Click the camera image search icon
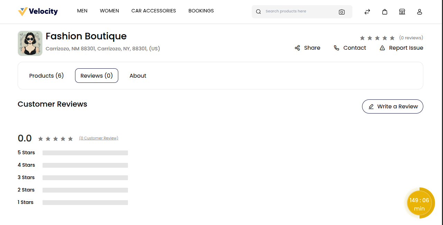443x225 pixels. [x=342, y=12]
